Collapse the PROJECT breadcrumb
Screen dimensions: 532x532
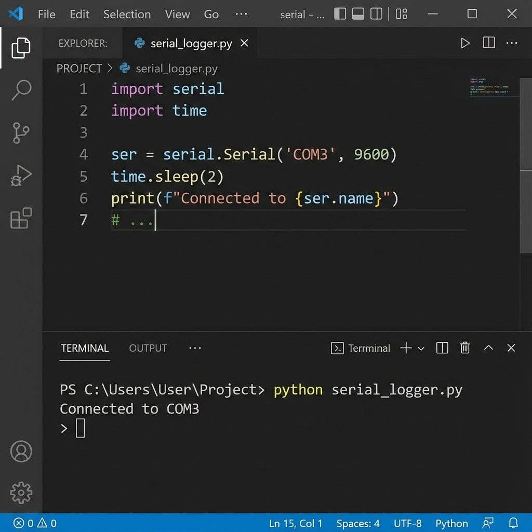(x=79, y=68)
